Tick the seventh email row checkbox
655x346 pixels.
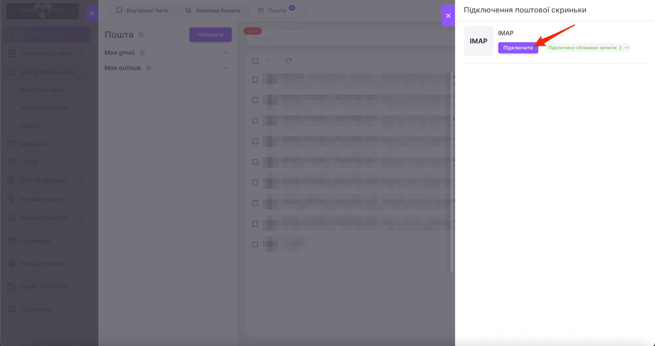click(255, 204)
